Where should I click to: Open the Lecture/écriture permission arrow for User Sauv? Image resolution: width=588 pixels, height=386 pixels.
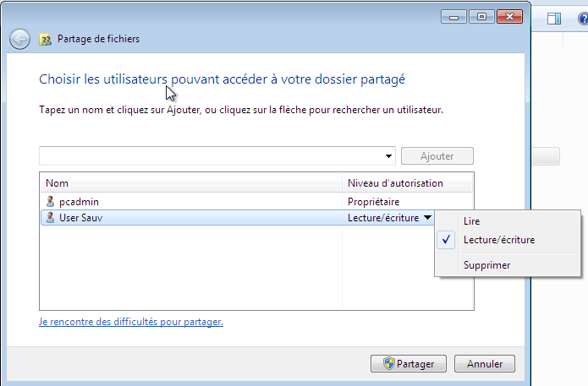click(x=427, y=218)
